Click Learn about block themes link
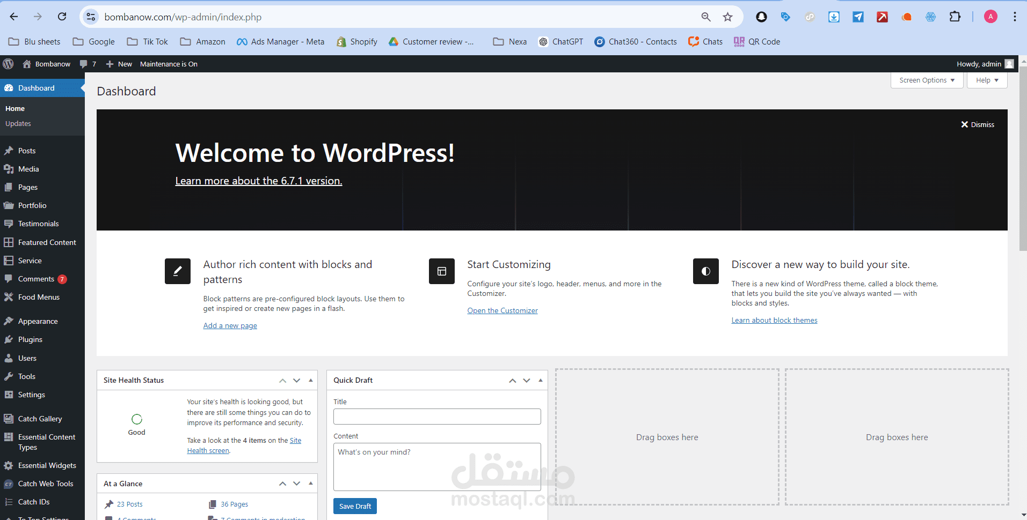Screen dimensions: 1027x520 coord(774,320)
